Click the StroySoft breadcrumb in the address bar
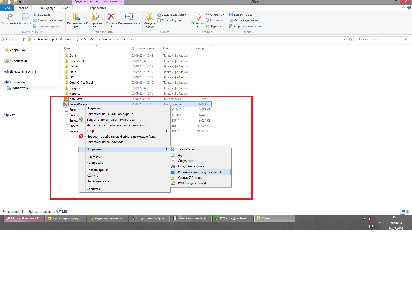Viewport: 412px width, 289px height. coord(90,39)
